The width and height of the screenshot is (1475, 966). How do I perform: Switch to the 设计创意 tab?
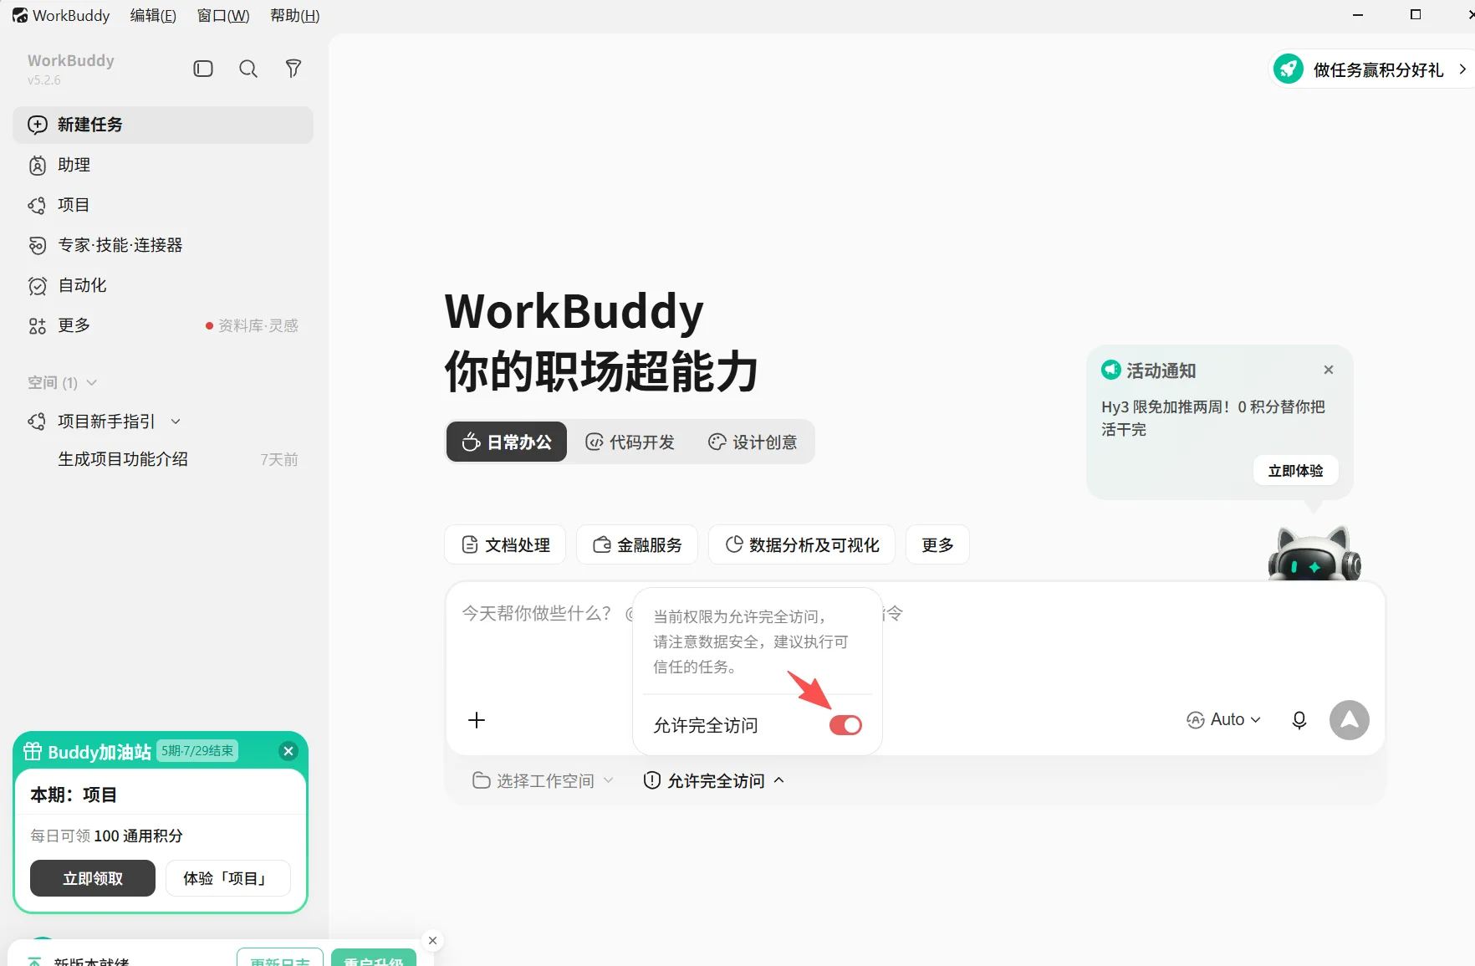pyautogui.click(x=753, y=442)
